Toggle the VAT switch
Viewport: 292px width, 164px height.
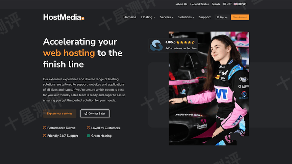point(225,4)
